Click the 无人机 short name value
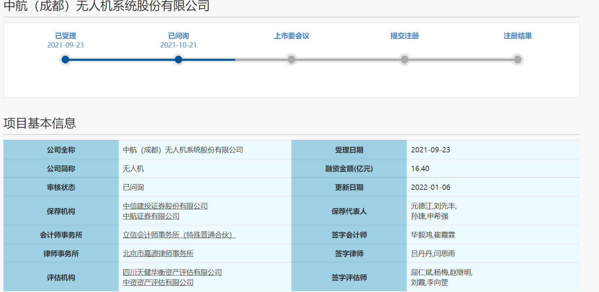The width and height of the screenshot is (599, 292). coord(133,169)
